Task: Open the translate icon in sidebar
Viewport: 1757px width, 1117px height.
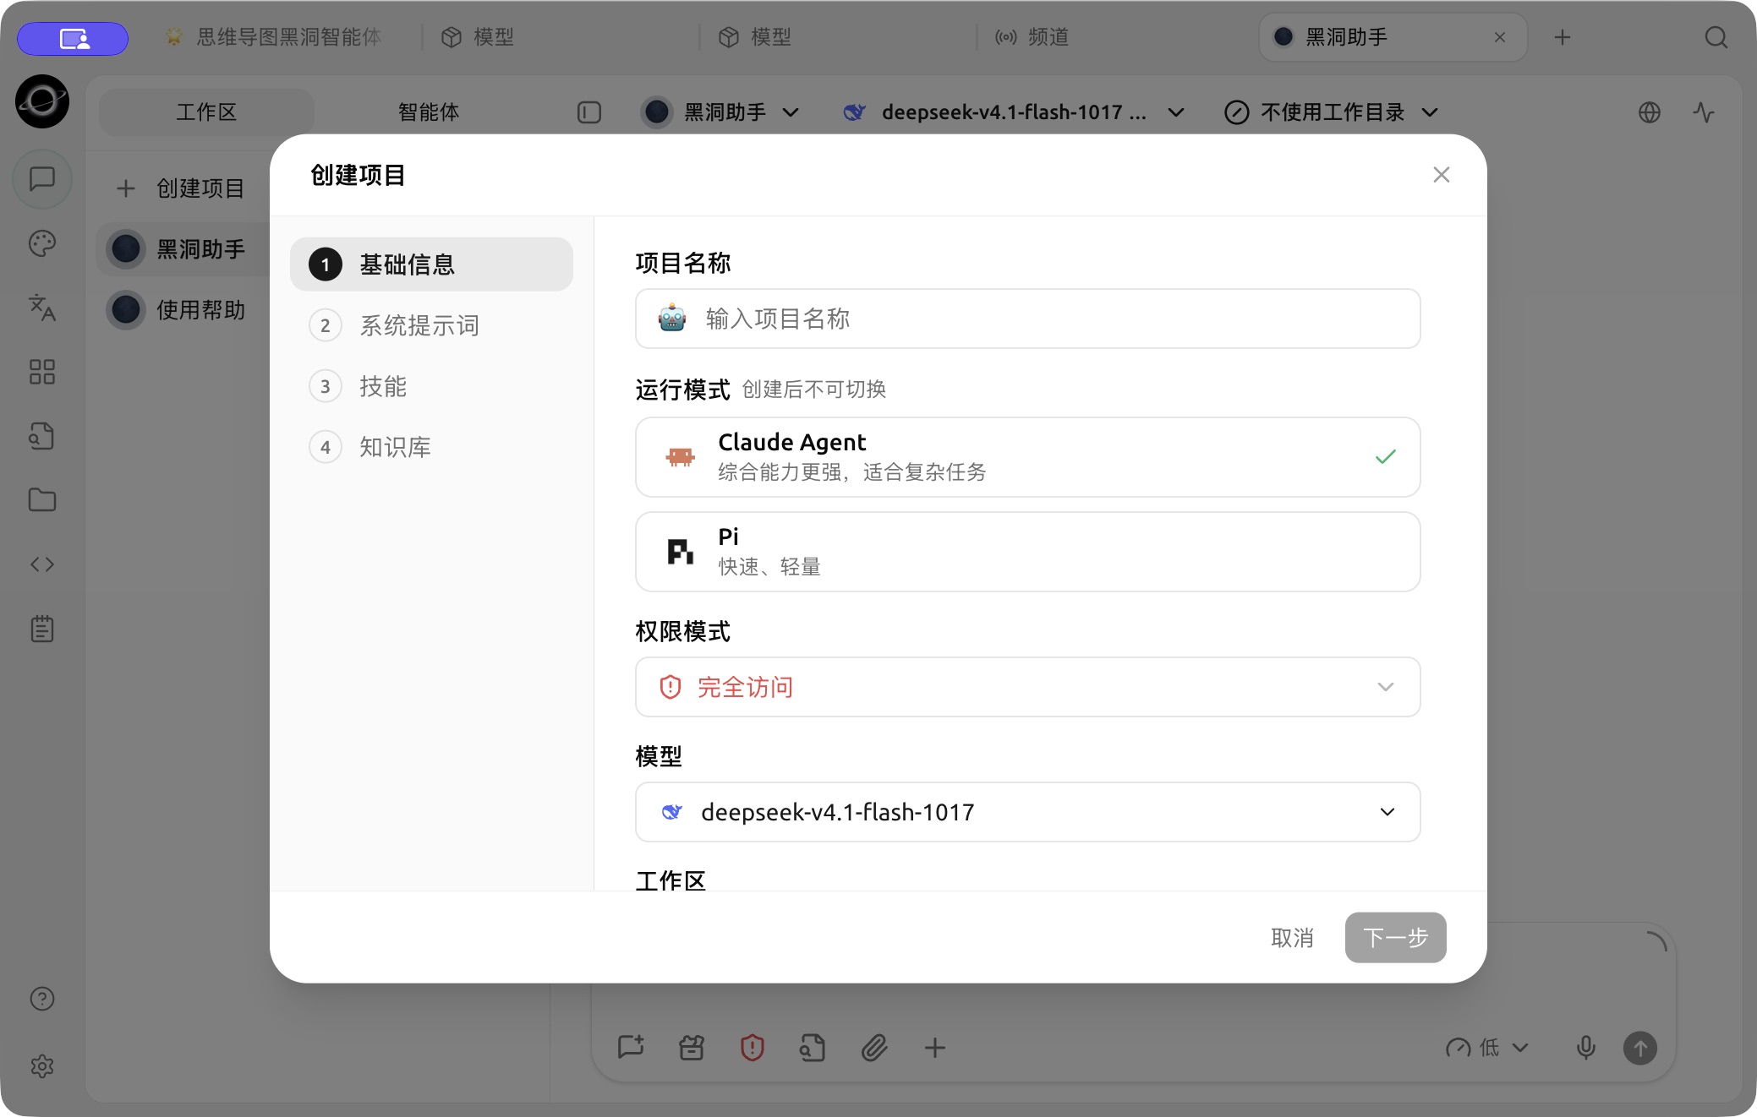Action: [42, 308]
